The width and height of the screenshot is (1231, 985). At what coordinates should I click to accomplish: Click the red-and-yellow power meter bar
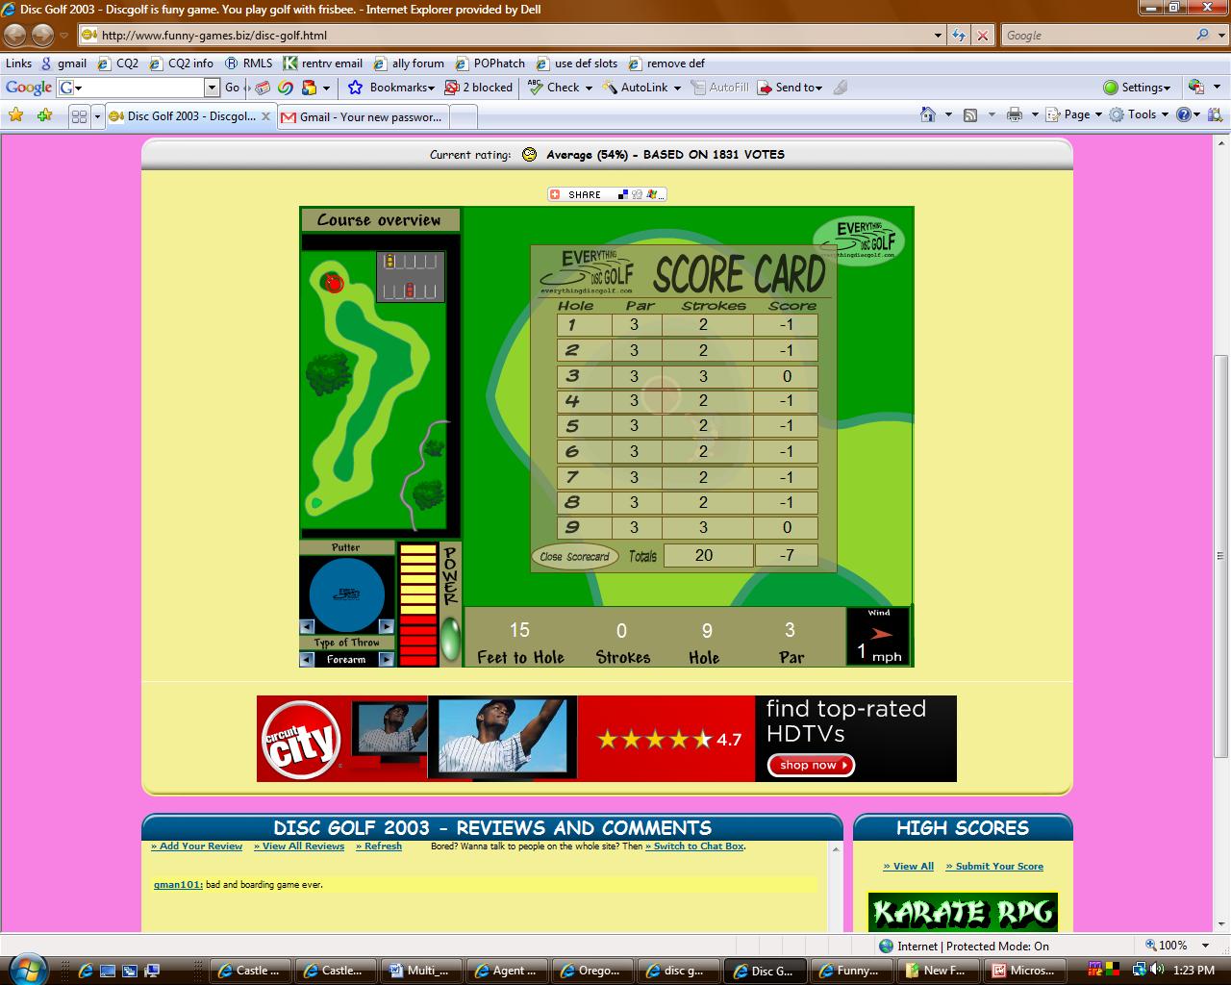point(417,605)
